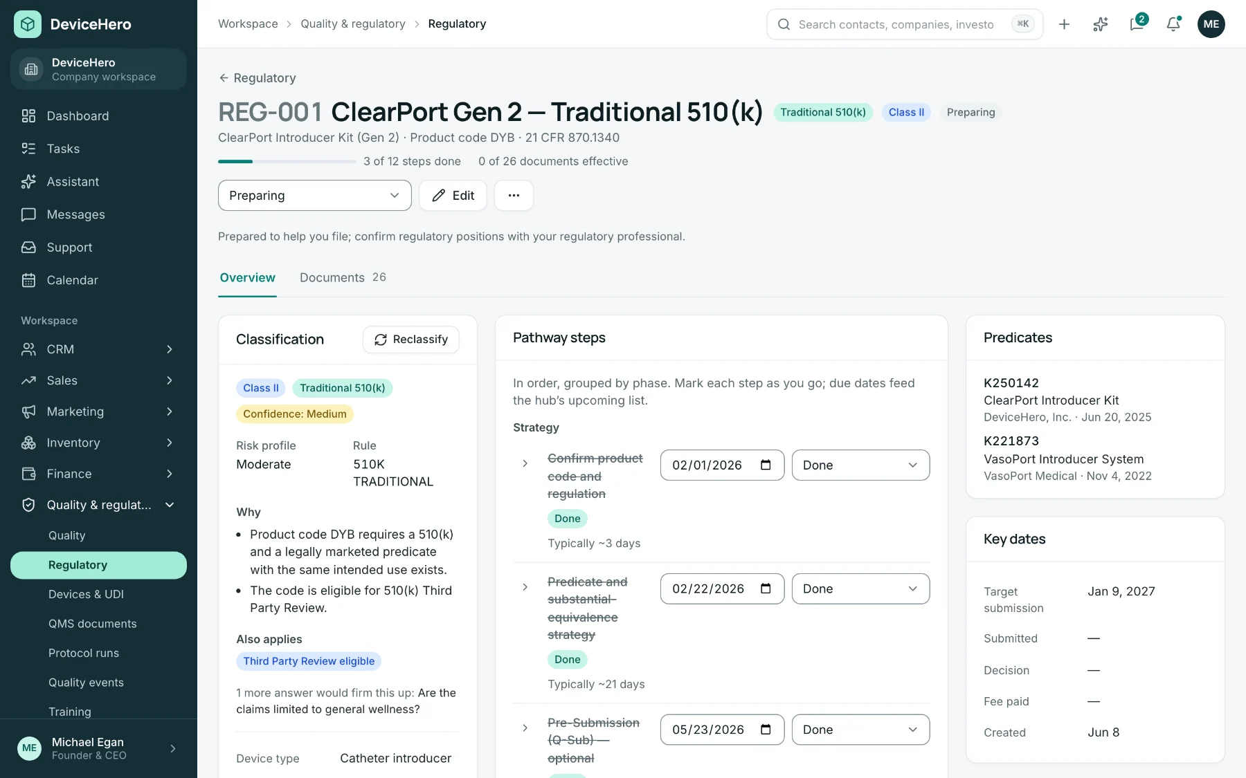Click the 05/23/2026 due date field
Image resolution: width=1246 pixels, height=778 pixels.
pos(722,730)
